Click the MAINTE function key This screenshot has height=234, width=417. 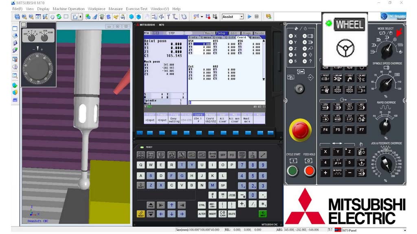182,155
